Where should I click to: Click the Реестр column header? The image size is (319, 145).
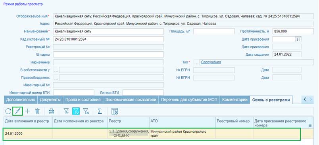click(x=129, y=122)
